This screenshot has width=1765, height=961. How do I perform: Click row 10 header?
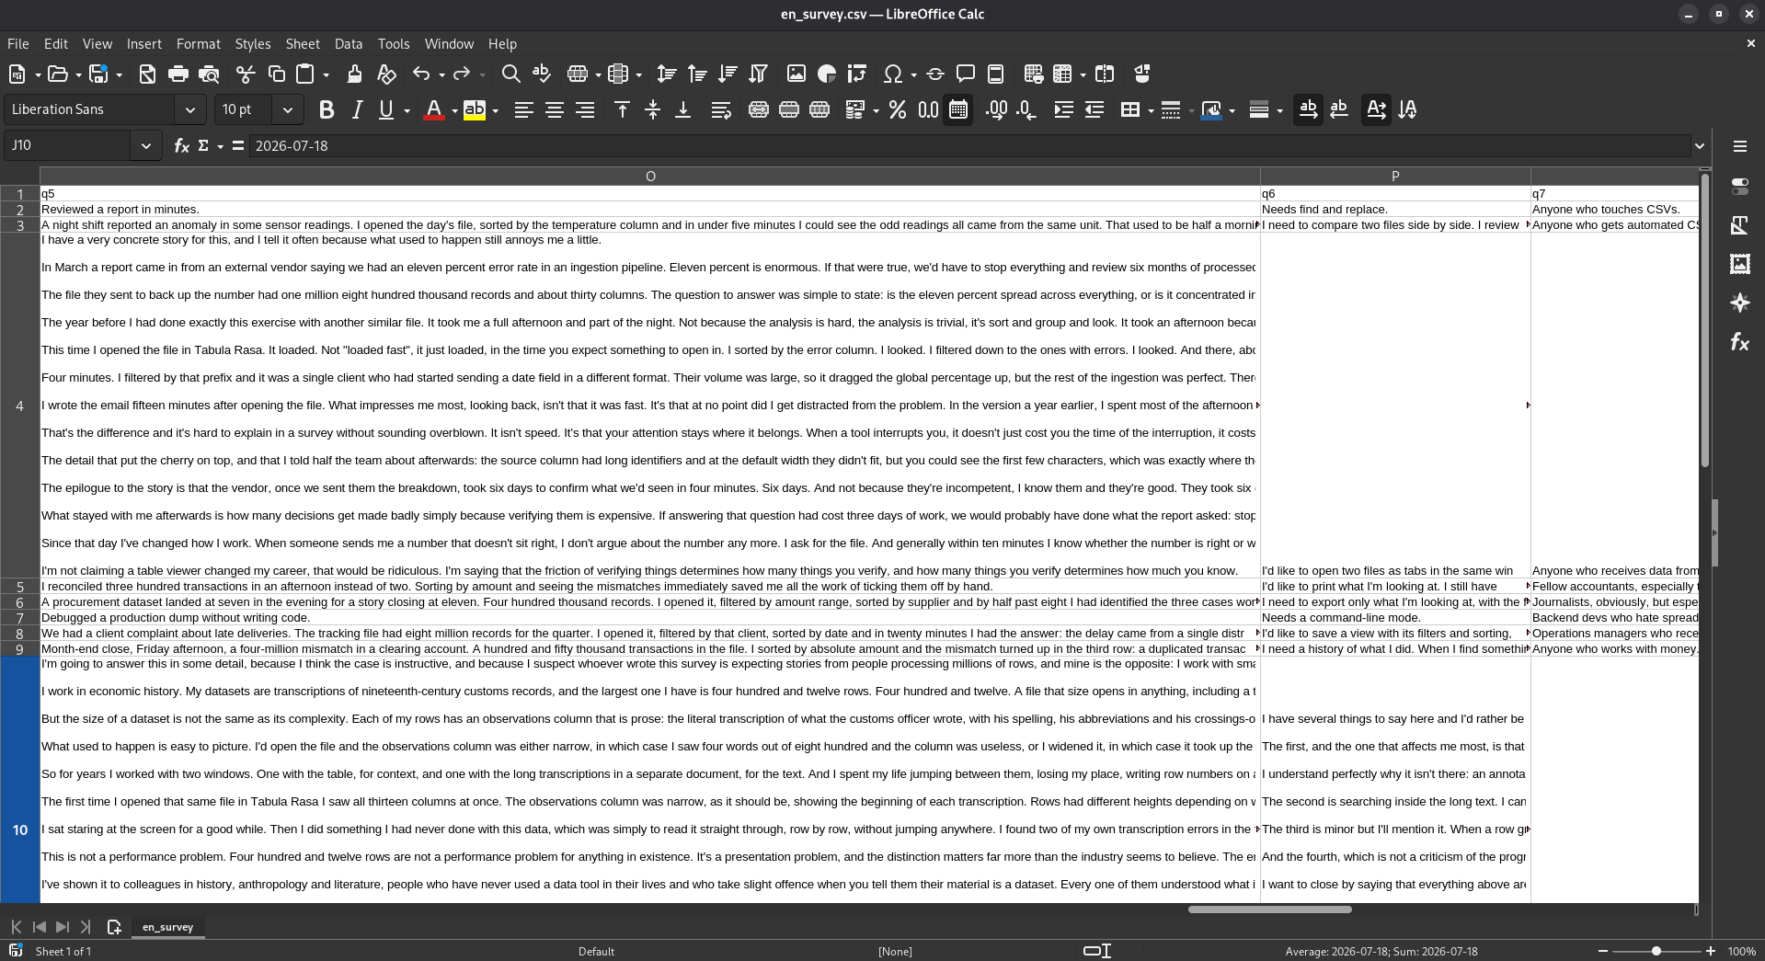coord(19,829)
